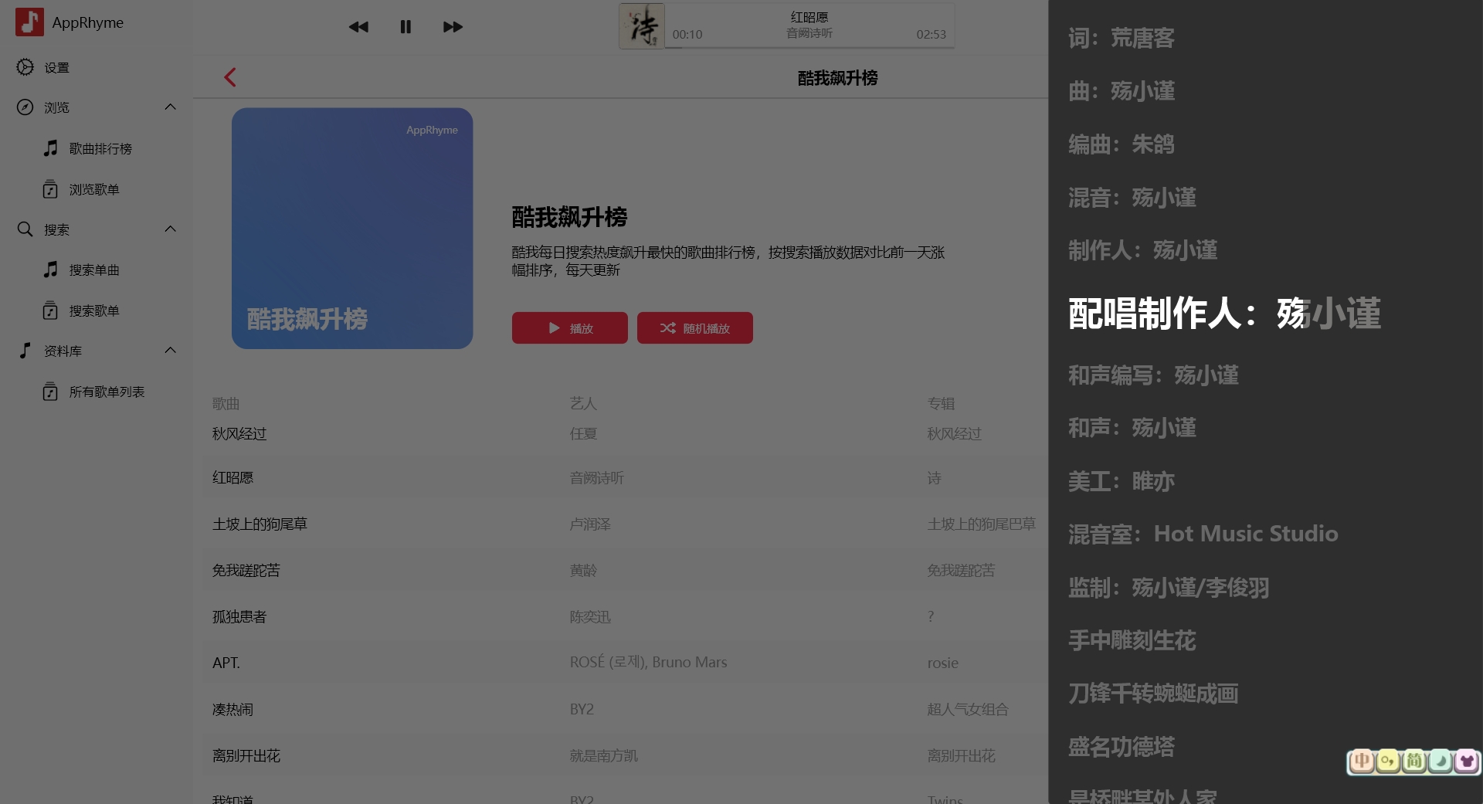
Task: Click playlist icon beside 搜索歌单
Action: pyautogui.click(x=50, y=310)
